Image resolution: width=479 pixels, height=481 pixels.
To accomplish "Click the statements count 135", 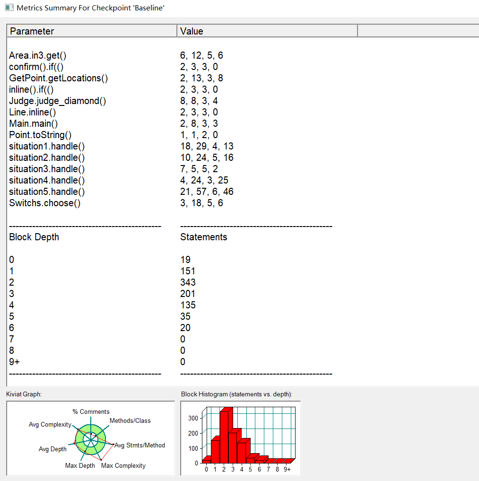I will point(188,305).
